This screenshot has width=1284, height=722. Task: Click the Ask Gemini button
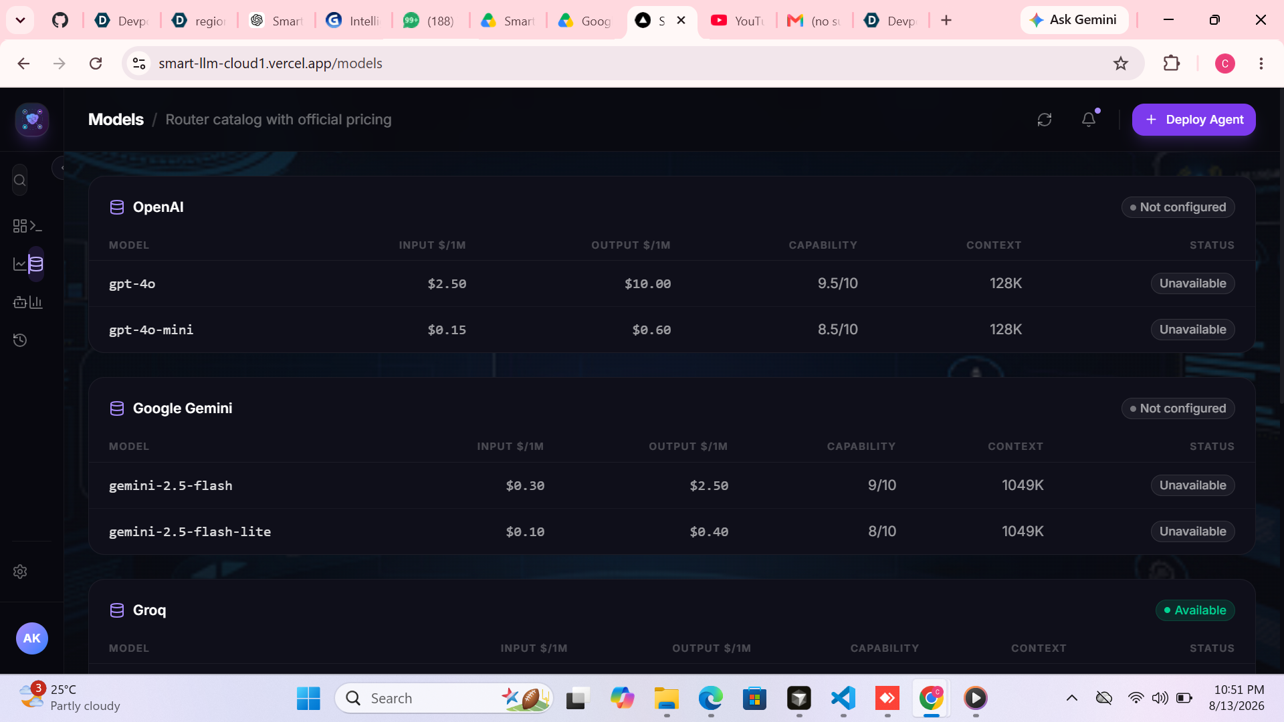tap(1074, 20)
